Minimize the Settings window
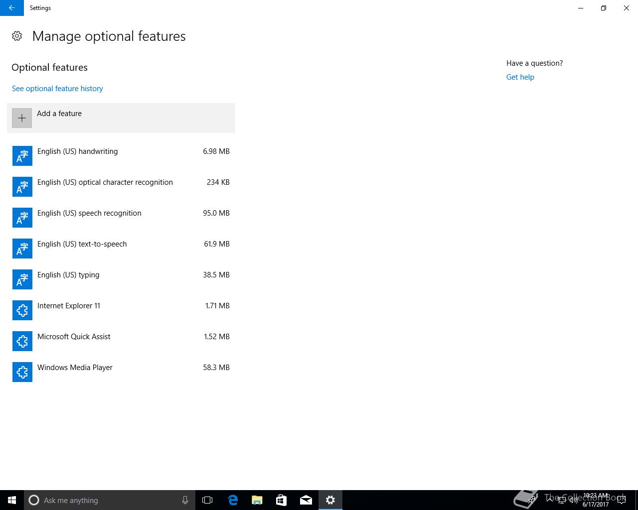 pyautogui.click(x=581, y=8)
